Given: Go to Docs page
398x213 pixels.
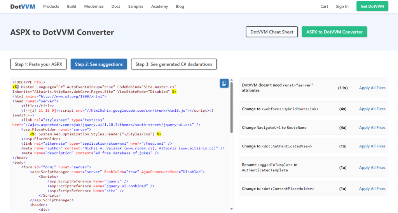Looking at the screenshot, I should pos(116,6).
